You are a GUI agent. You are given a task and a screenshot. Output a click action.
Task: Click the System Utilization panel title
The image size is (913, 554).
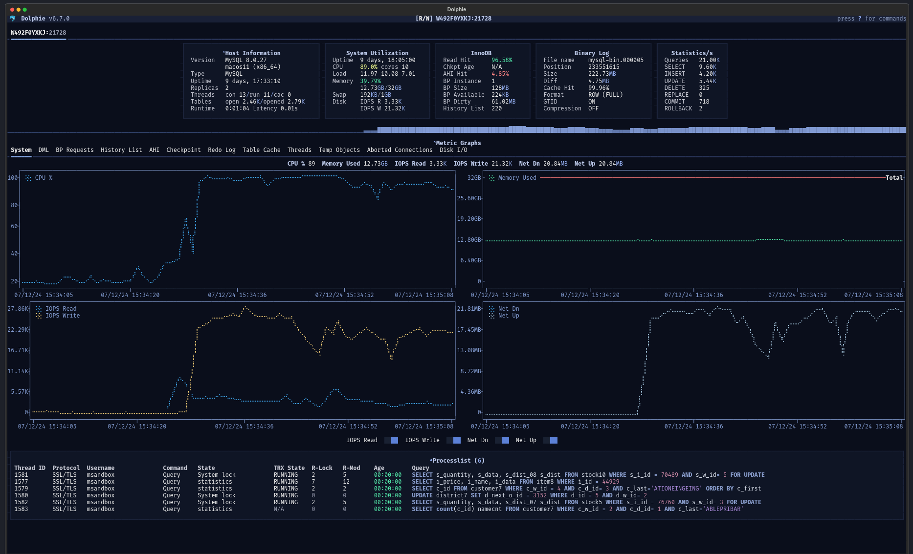(x=377, y=53)
